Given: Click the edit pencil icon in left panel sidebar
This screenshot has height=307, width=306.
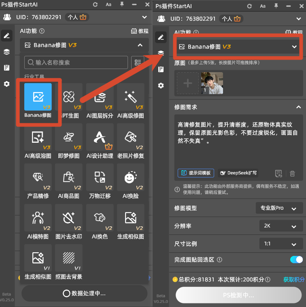Looking at the screenshot, I should [x=6, y=36].
